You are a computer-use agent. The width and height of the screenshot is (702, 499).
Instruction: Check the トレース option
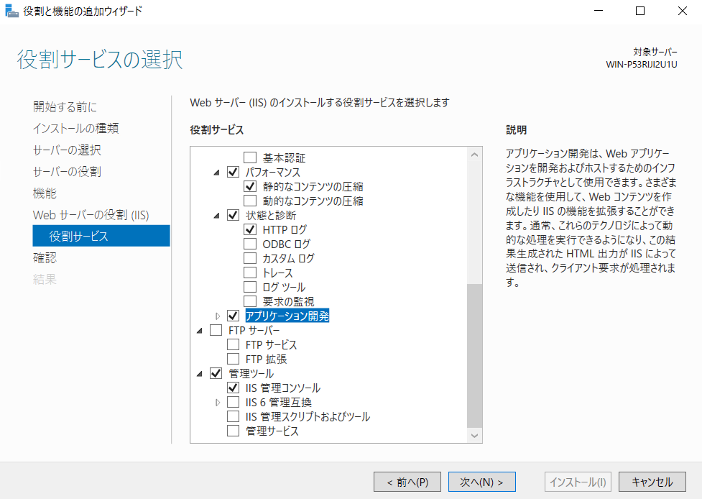(x=251, y=272)
